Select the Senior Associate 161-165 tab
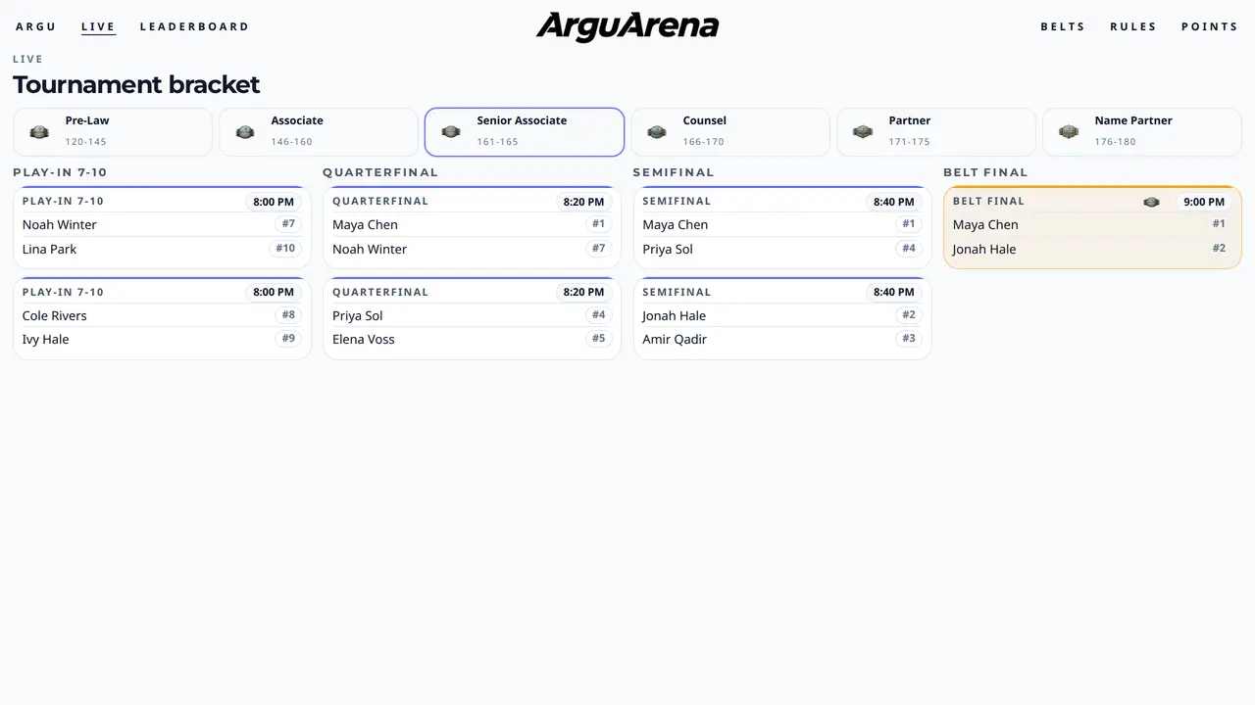The width and height of the screenshot is (1255, 705). (x=525, y=132)
